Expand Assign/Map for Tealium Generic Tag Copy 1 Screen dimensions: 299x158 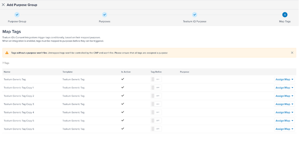[x=284, y=88]
